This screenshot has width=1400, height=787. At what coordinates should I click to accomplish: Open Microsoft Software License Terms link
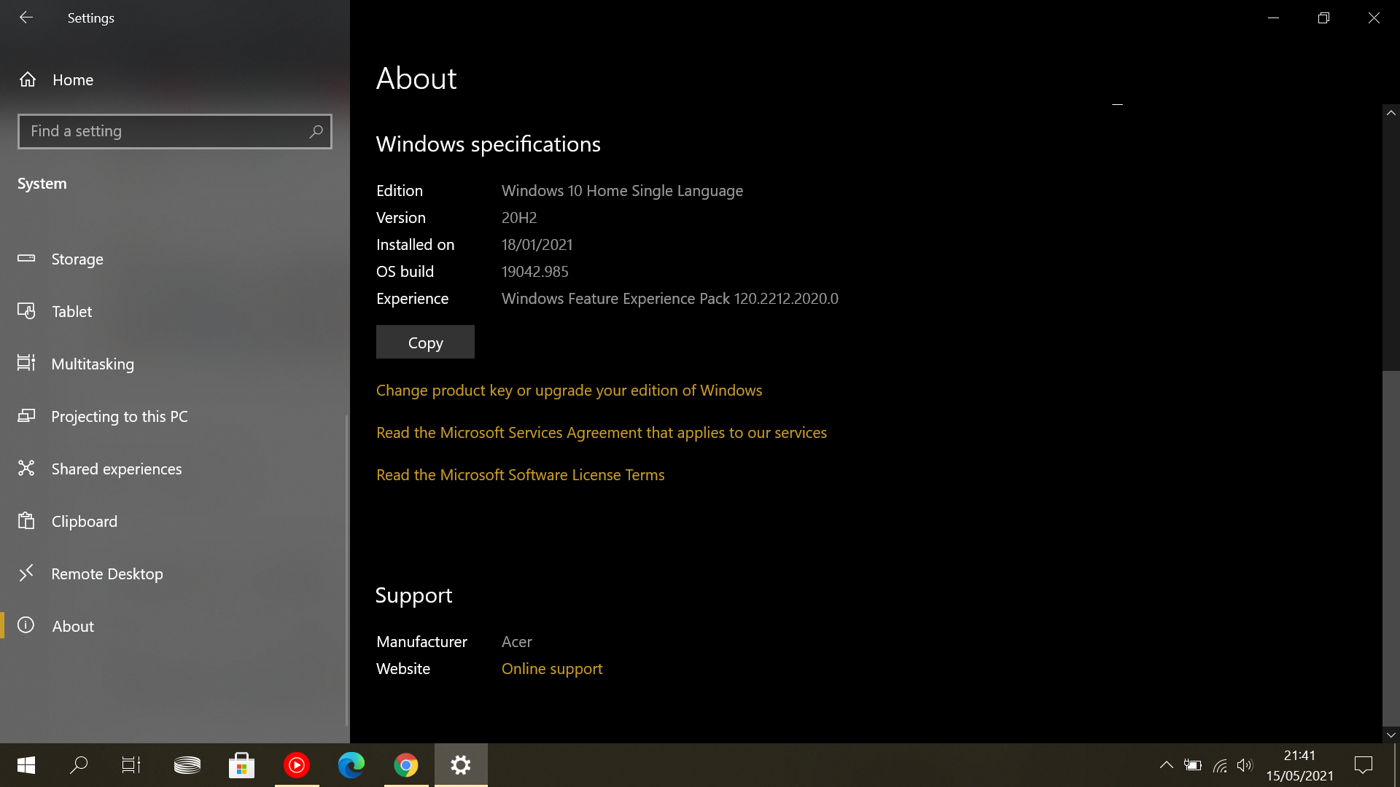[520, 475]
